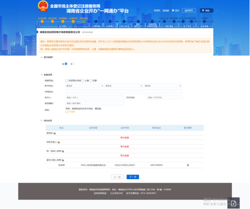The height and width of the screenshot is (209, 250).
Task: Open the second 收件地址 city dropdown
Action: [x=124, y=86]
